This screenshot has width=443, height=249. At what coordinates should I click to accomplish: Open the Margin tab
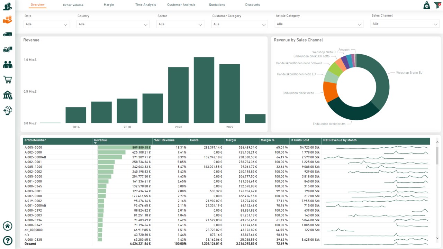109,5
